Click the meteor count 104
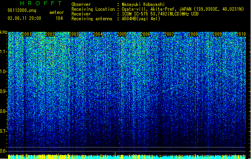Image resolution: width=251 pixels, height=159 pixels. (x=59, y=18)
